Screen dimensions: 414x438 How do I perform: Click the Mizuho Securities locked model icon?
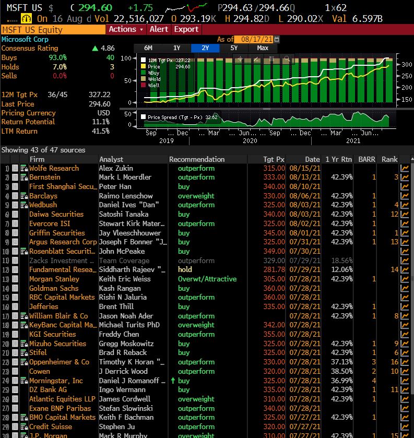[24, 344]
